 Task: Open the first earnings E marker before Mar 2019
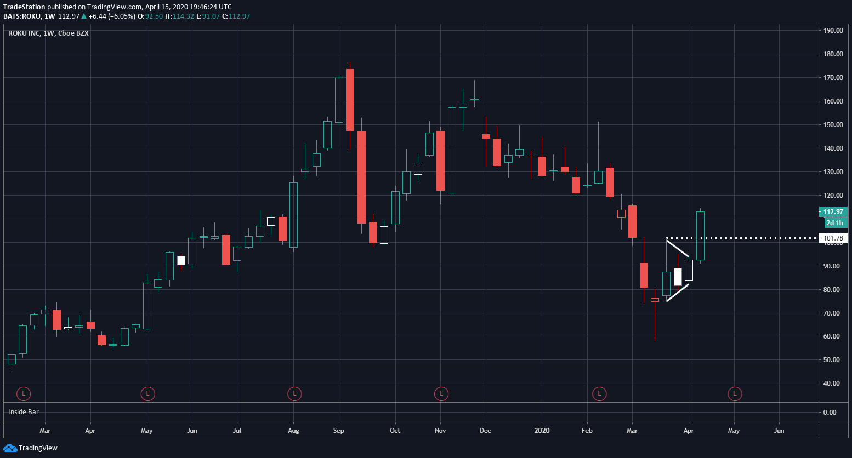(24, 393)
